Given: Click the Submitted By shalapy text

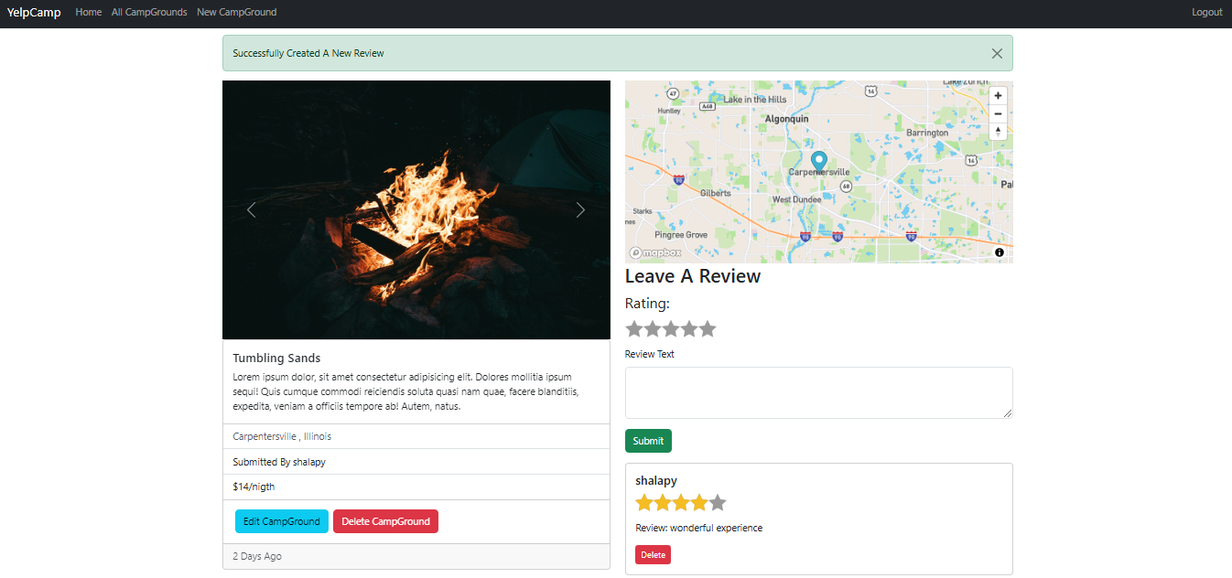Looking at the screenshot, I should point(279,462).
